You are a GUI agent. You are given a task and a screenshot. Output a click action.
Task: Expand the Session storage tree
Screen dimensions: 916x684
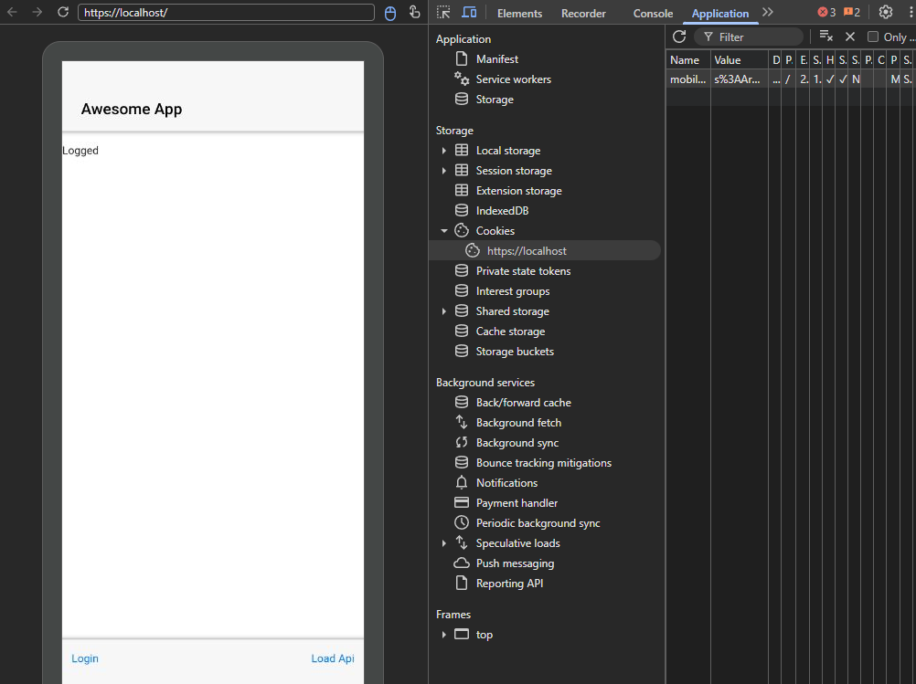(444, 171)
